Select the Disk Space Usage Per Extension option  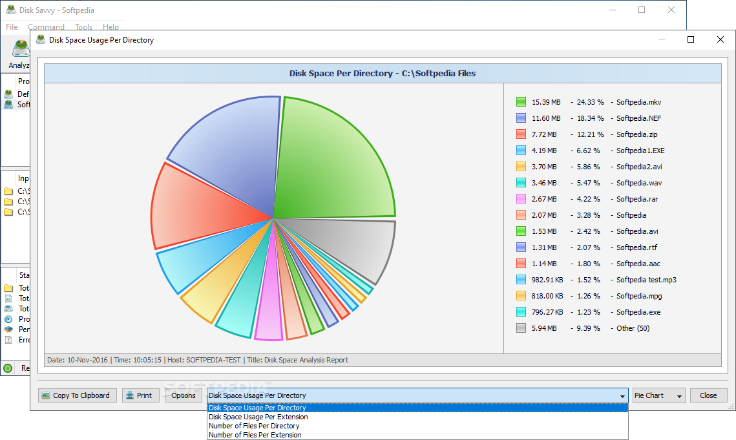(417, 417)
